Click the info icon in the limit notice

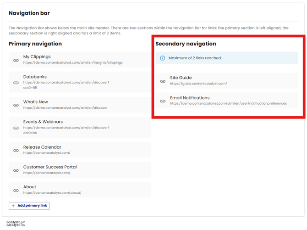pos(162,58)
